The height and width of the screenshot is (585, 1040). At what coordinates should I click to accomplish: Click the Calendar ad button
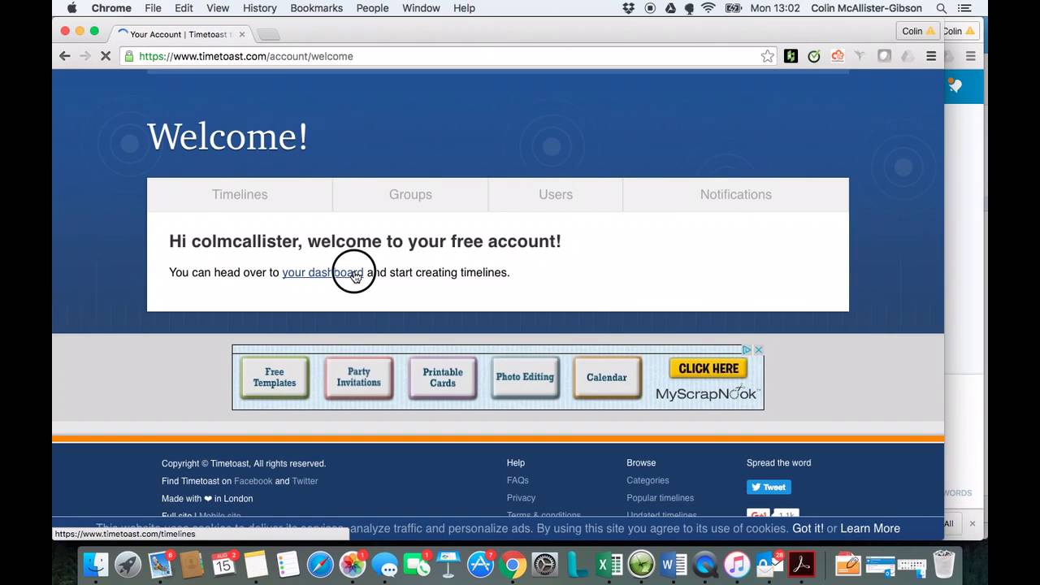(x=607, y=378)
